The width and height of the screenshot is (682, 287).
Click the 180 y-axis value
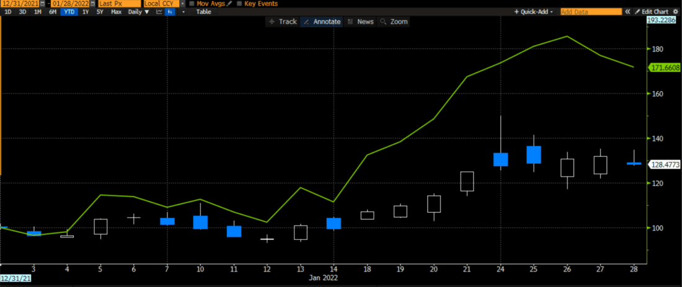(x=657, y=49)
